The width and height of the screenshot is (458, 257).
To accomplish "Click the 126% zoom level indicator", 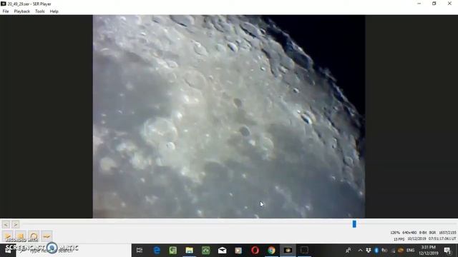I will pos(395,233).
